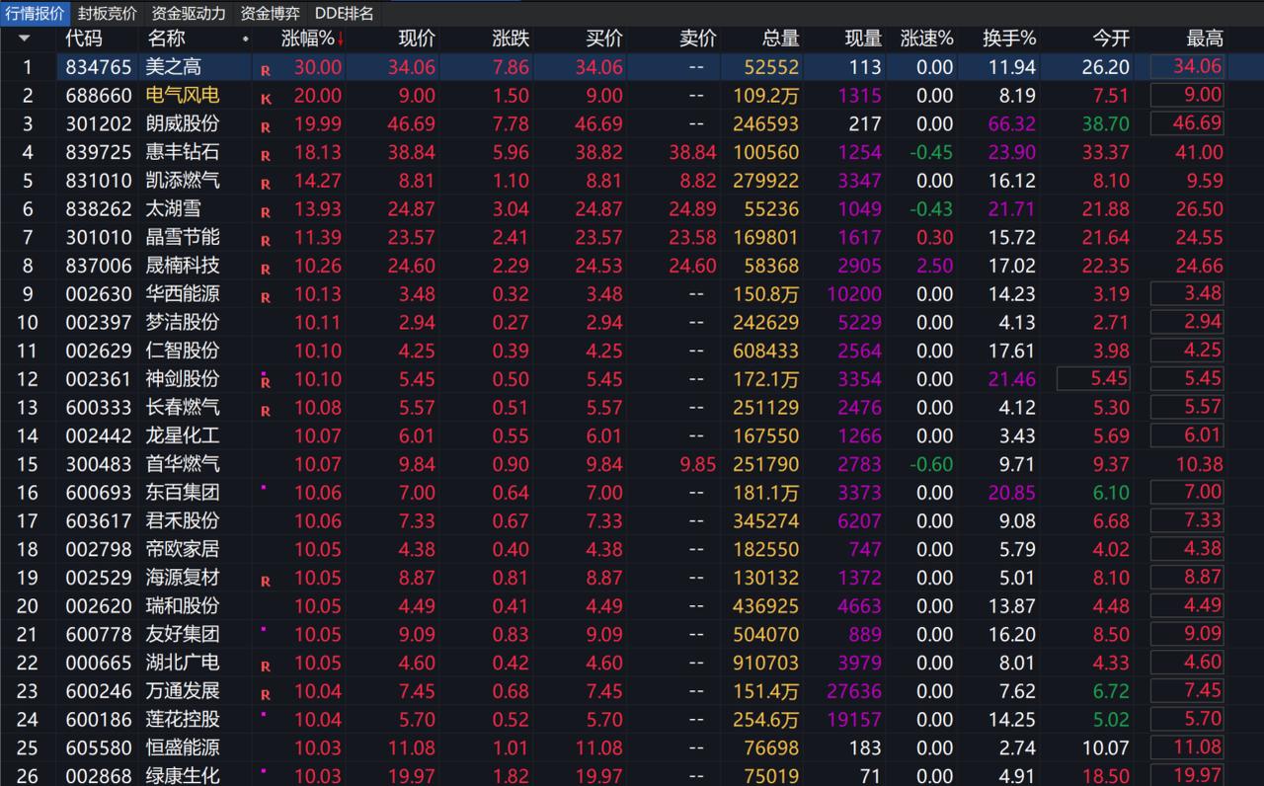This screenshot has height=786, width=1264.
Task: Switch to the 行情报价 tab
Action: point(36,13)
